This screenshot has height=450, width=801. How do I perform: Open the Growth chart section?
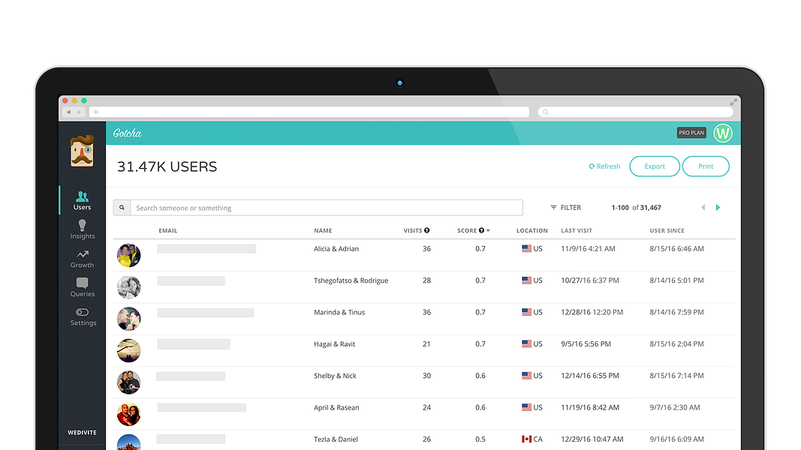click(x=83, y=259)
